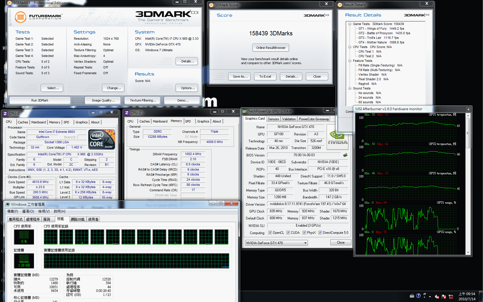Click the Futuremark logo in 3DMark03 window
Viewport: 483px width, 302px height.
tap(38, 17)
